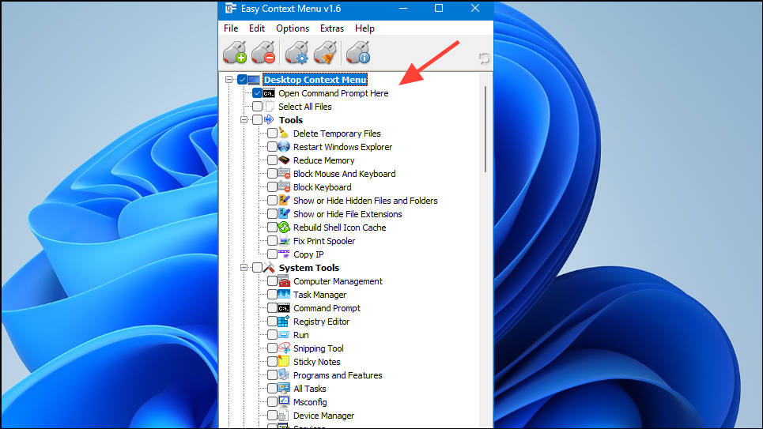763x429 pixels.
Task: Open the File menu
Action: 231,28
